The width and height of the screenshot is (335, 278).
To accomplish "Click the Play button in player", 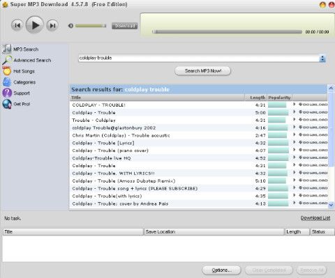I will click(x=35, y=25).
